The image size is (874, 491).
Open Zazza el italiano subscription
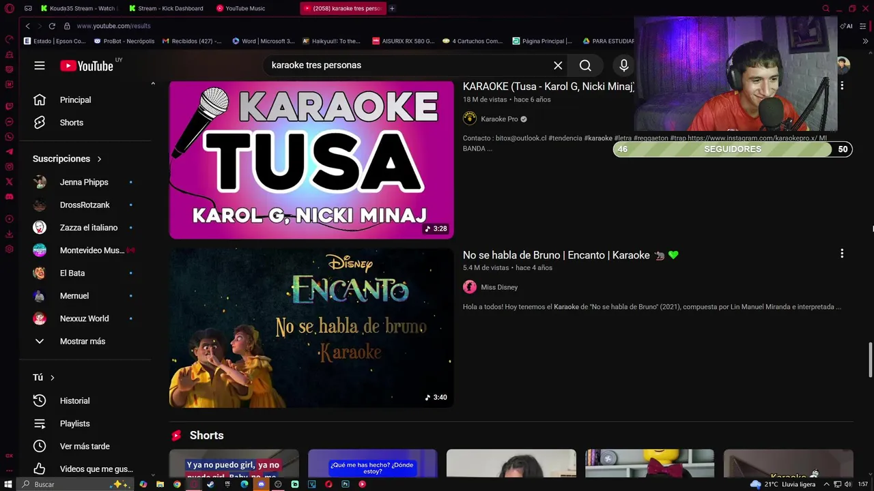[87, 228]
